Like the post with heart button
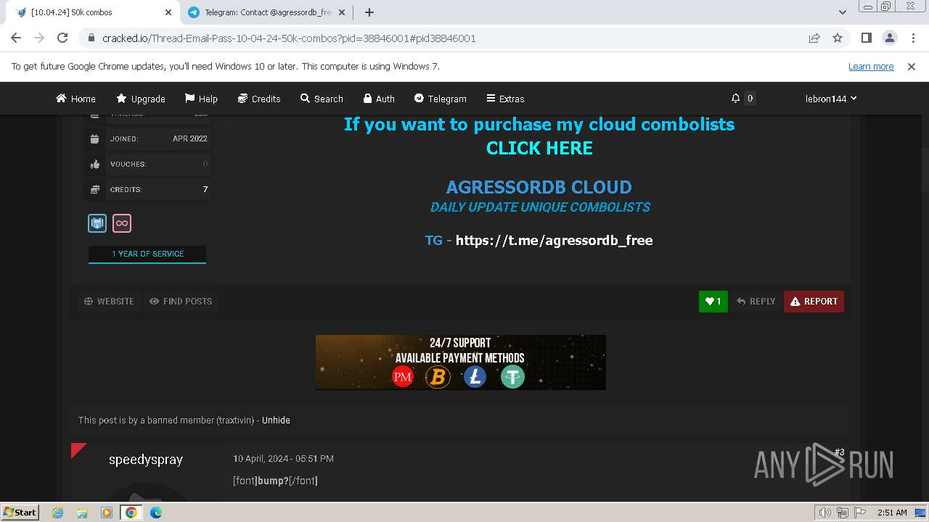Viewport: 929px width, 522px height. point(713,302)
